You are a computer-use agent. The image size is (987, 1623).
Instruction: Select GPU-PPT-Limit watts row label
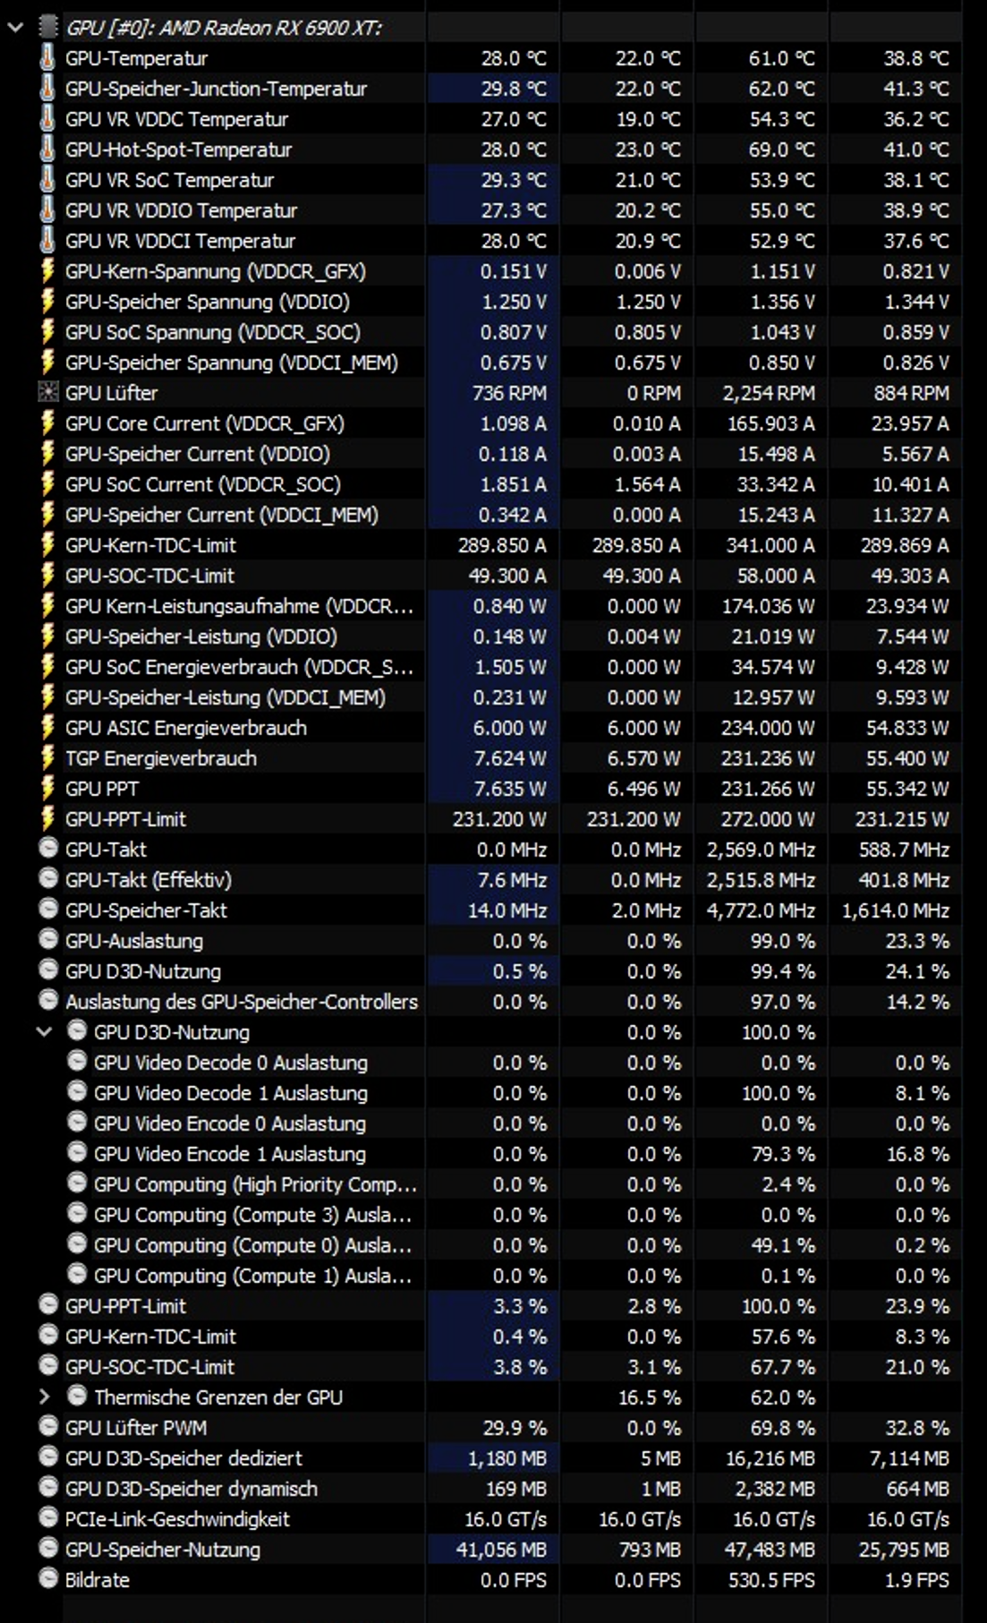point(125,819)
